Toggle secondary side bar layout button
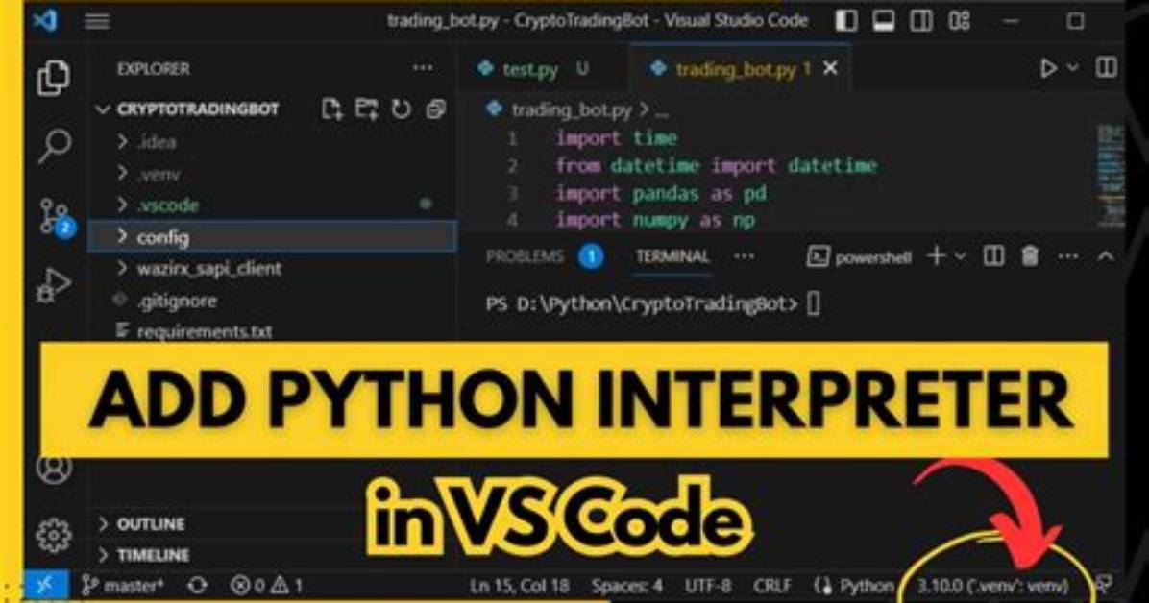 (921, 20)
